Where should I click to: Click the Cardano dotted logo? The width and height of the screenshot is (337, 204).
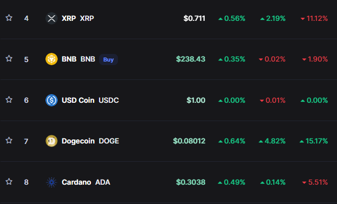(x=52, y=182)
